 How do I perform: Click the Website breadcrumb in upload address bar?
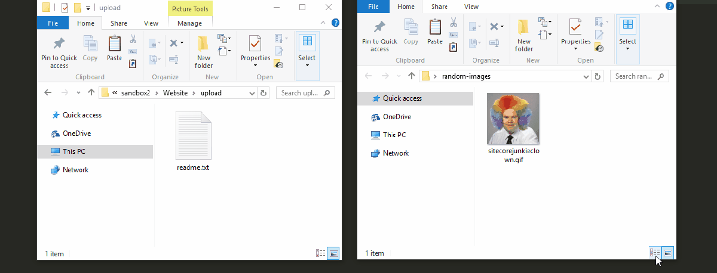[x=175, y=93]
